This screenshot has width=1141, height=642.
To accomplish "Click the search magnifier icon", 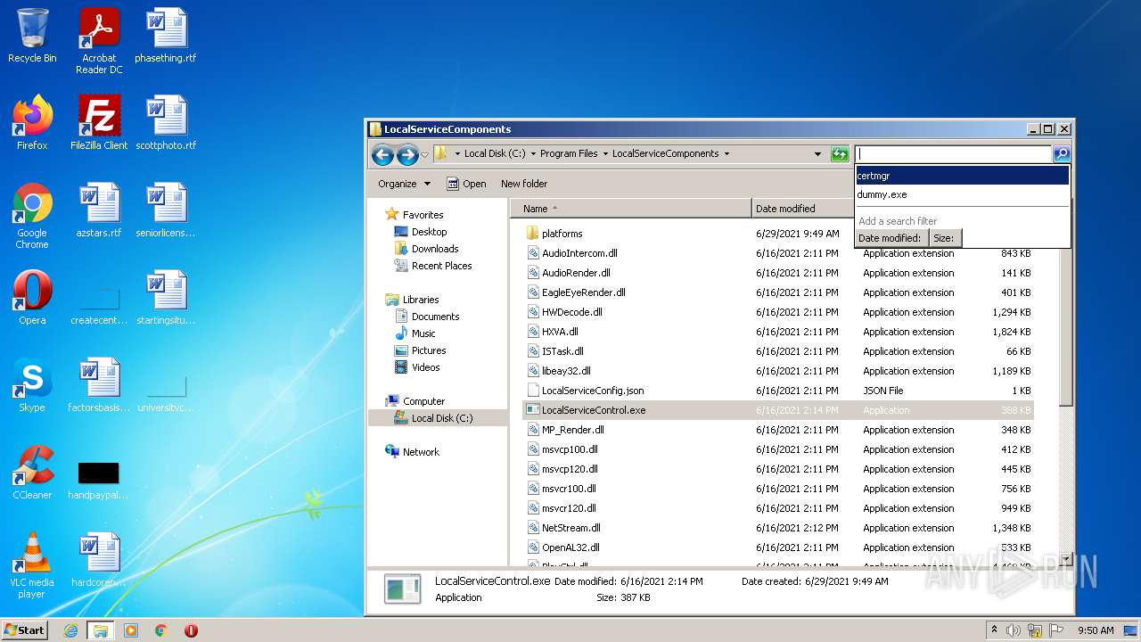I will [x=1062, y=154].
